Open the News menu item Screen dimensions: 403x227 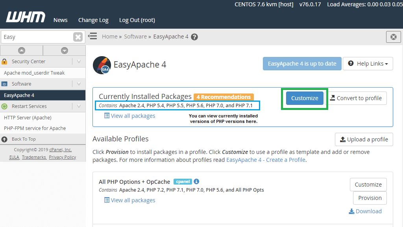60,20
